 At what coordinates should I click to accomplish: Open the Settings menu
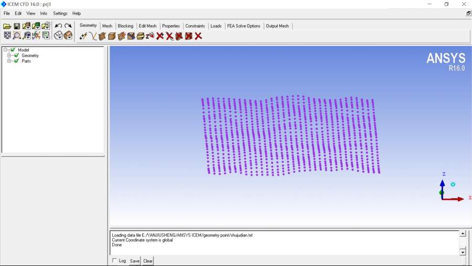click(x=60, y=14)
